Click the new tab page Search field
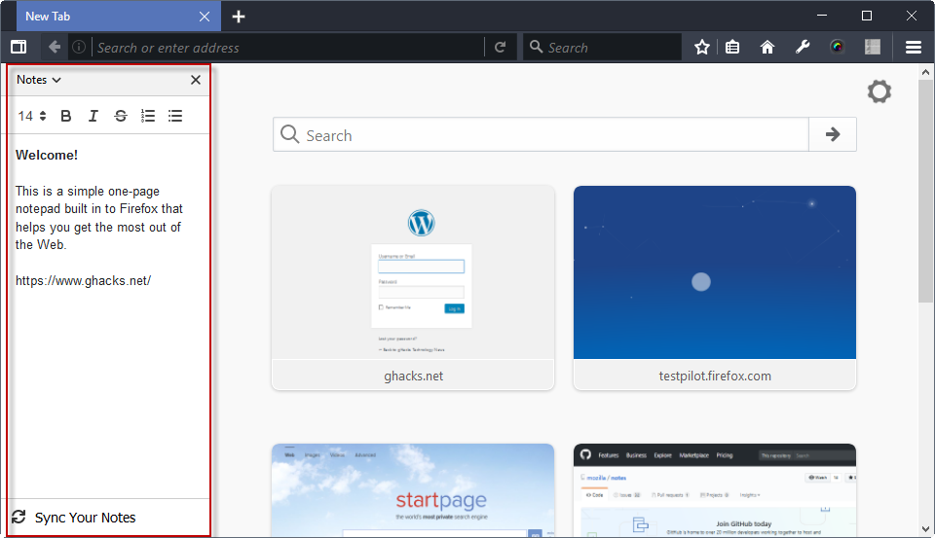This screenshot has height=538, width=935. (541, 134)
